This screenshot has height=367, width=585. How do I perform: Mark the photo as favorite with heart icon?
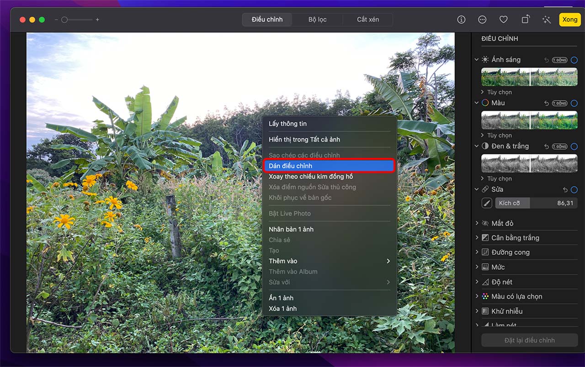tap(503, 20)
